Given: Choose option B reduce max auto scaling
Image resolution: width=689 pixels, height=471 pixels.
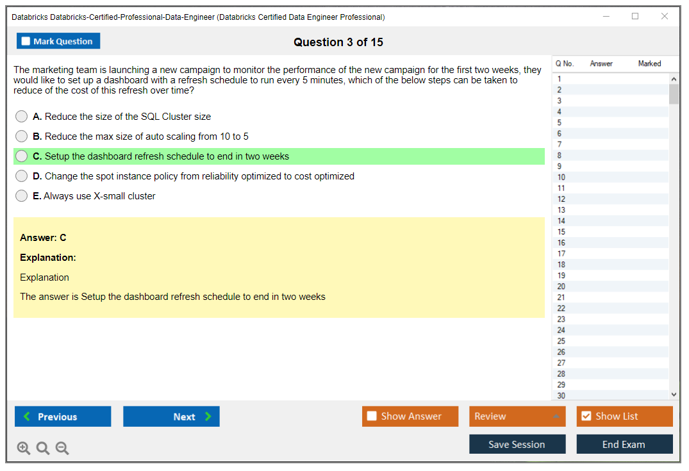Looking at the screenshot, I should tap(22, 136).
